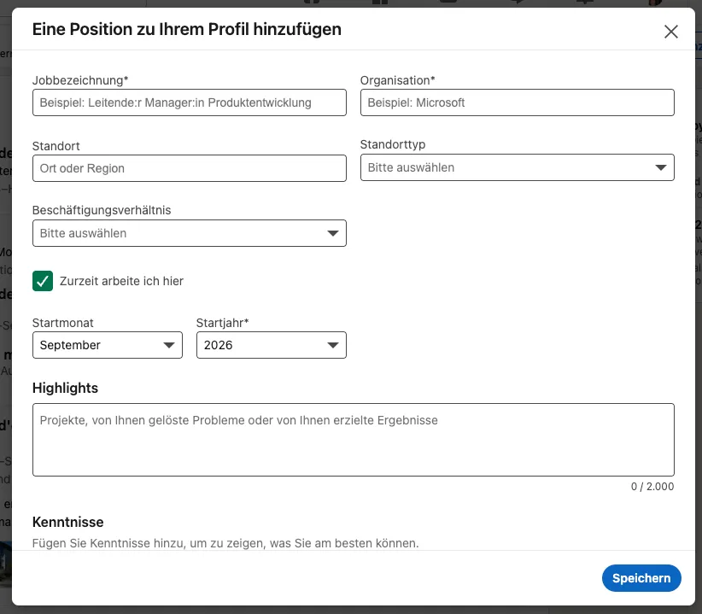Click the Organisation input field
The width and height of the screenshot is (702, 614).
[x=517, y=102]
